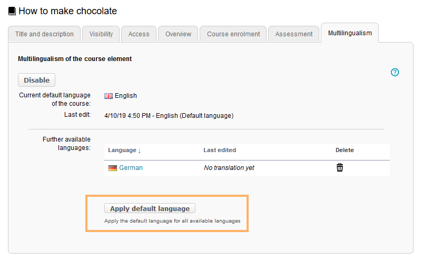The width and height of the screenshot is (422, 261).
Task: Switch to the Visibility tab
Action: coord(101,34)
